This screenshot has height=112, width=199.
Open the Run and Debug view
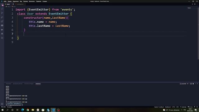coord(2,17)
